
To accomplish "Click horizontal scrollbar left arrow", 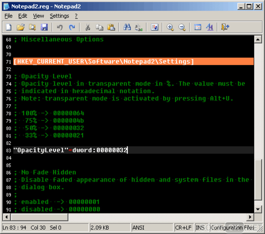I will [x=6, y=217].
